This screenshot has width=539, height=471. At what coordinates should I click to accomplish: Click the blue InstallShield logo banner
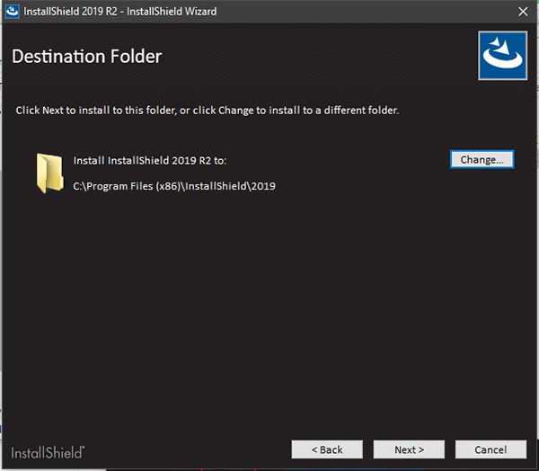coord(502,56)
